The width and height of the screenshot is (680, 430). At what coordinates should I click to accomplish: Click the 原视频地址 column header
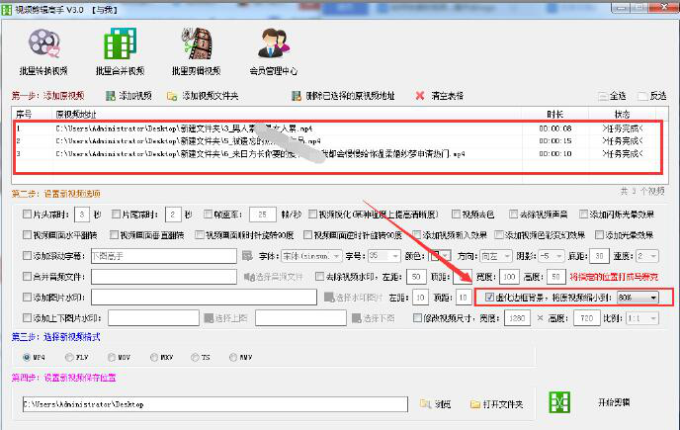(288, 114)
